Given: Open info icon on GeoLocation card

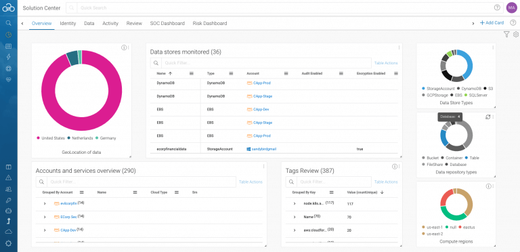Looking at the screenshot, I should point(124,47).
